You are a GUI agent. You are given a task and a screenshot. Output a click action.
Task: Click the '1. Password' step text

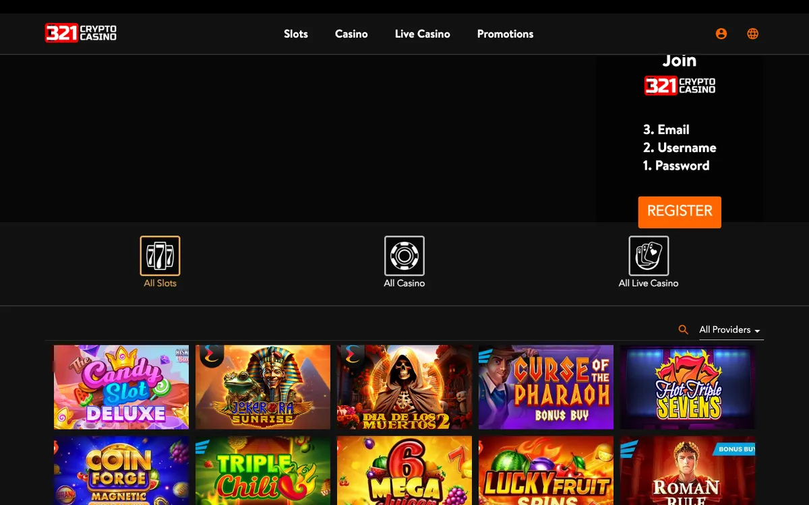pos(676,166)
